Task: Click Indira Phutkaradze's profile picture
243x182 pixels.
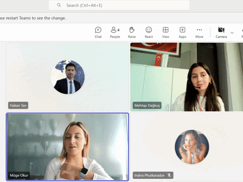Action: coord(192,146)
